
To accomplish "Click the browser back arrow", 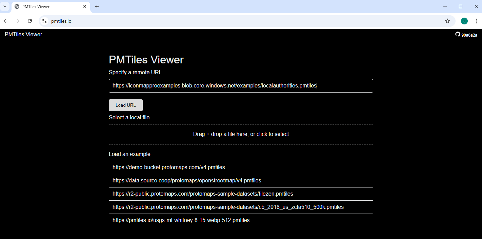I will coord(5,21).
